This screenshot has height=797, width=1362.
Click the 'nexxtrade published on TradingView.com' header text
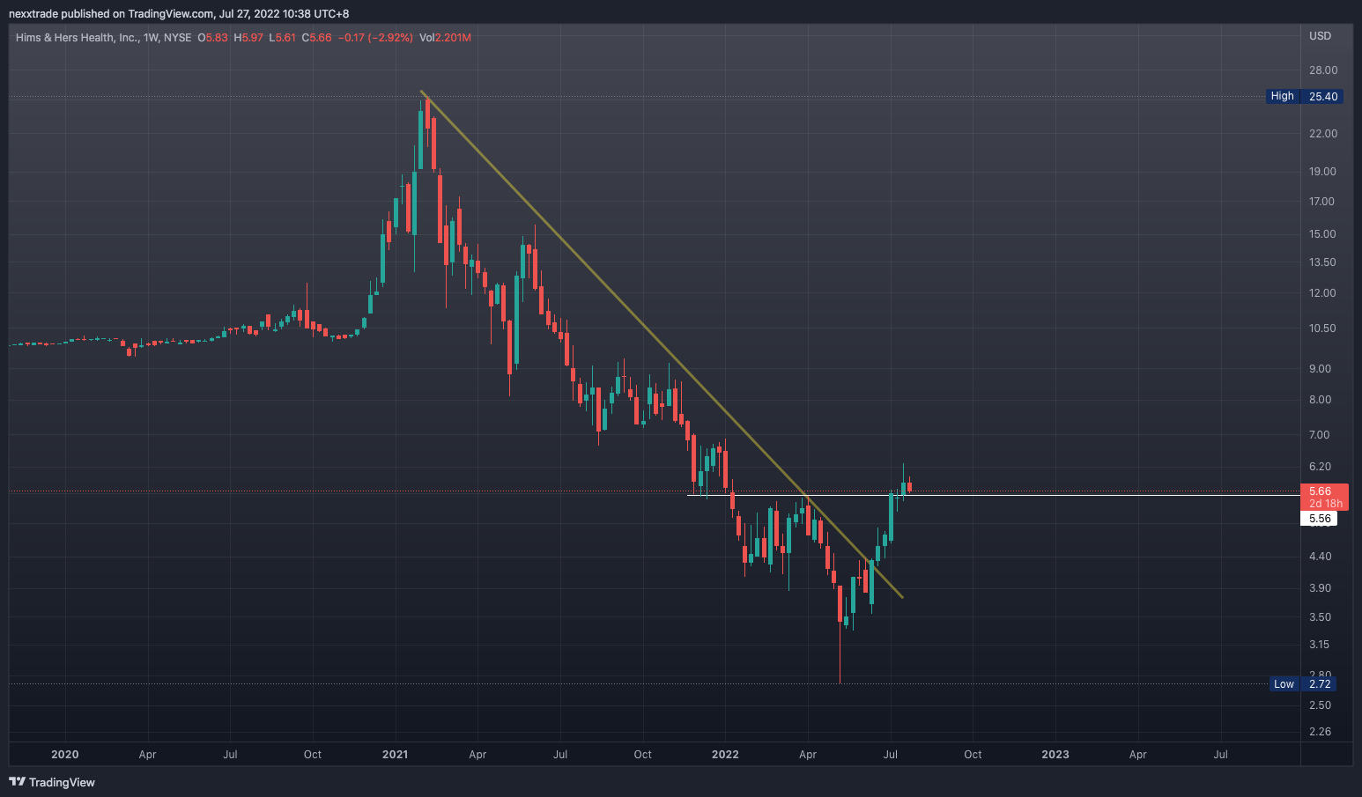pyautogui.click(x=112, y=14)
